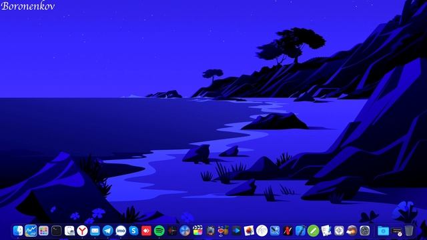Viewport: 427px width, 240px height.
Task: Open the blue Downloads folder stack
Action: [x=383, y=231]
